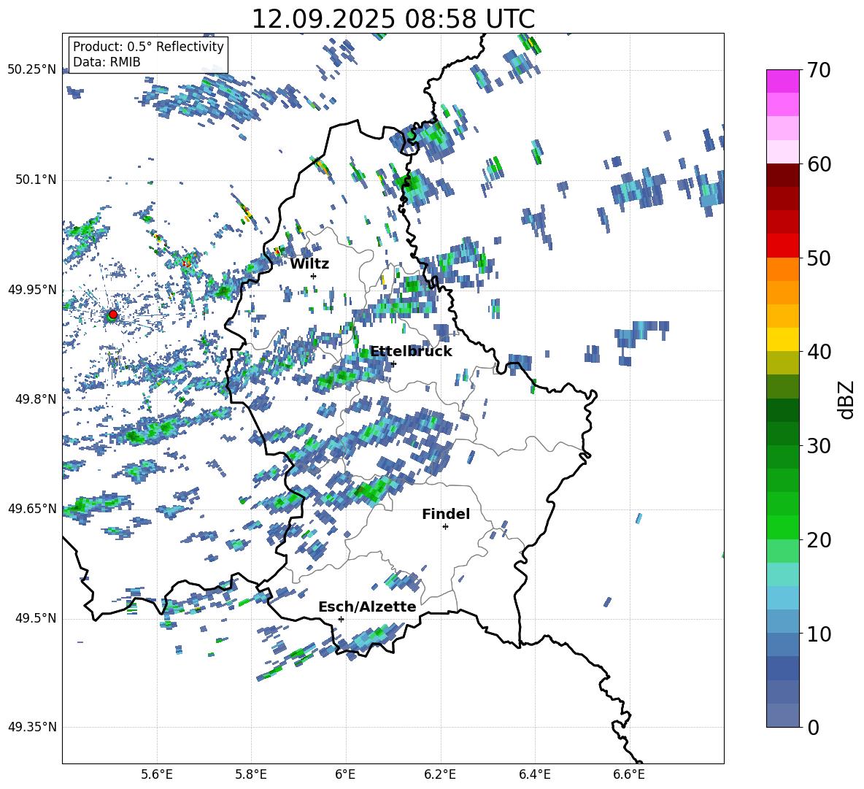Click the 49.5°N latitude label
The width and height of the screenshot is (864, 789).
click(x=36, y=617)
